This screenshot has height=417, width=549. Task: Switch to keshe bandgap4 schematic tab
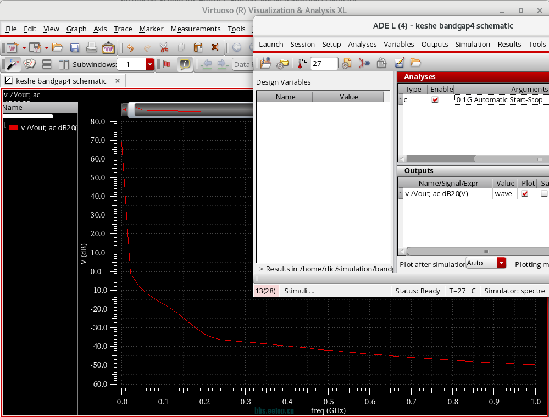pos(61,81)
